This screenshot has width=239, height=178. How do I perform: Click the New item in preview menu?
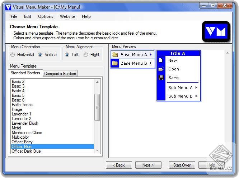178,60
